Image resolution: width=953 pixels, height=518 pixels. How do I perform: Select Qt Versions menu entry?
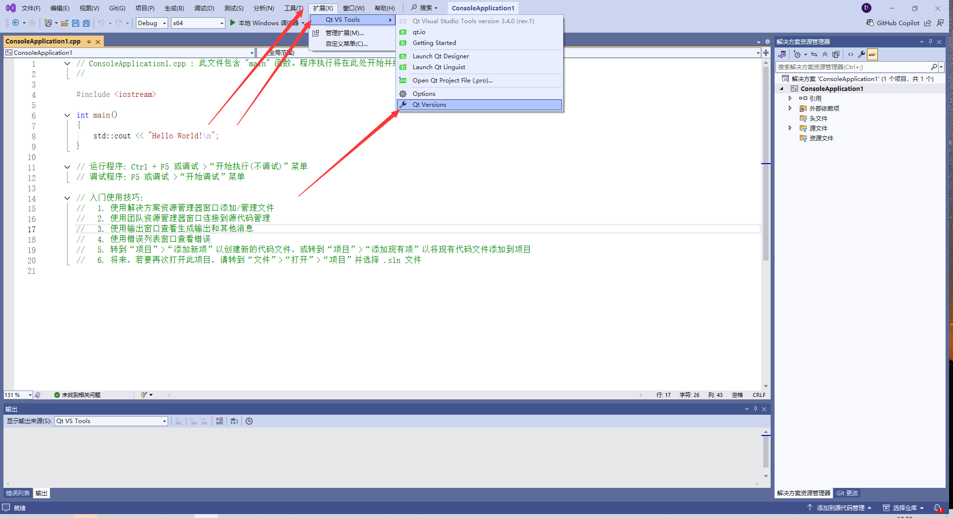[479, 105]
